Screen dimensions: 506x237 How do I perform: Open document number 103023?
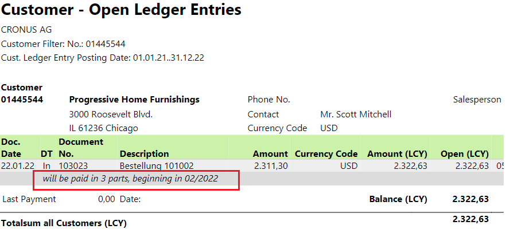click(73, 166)
